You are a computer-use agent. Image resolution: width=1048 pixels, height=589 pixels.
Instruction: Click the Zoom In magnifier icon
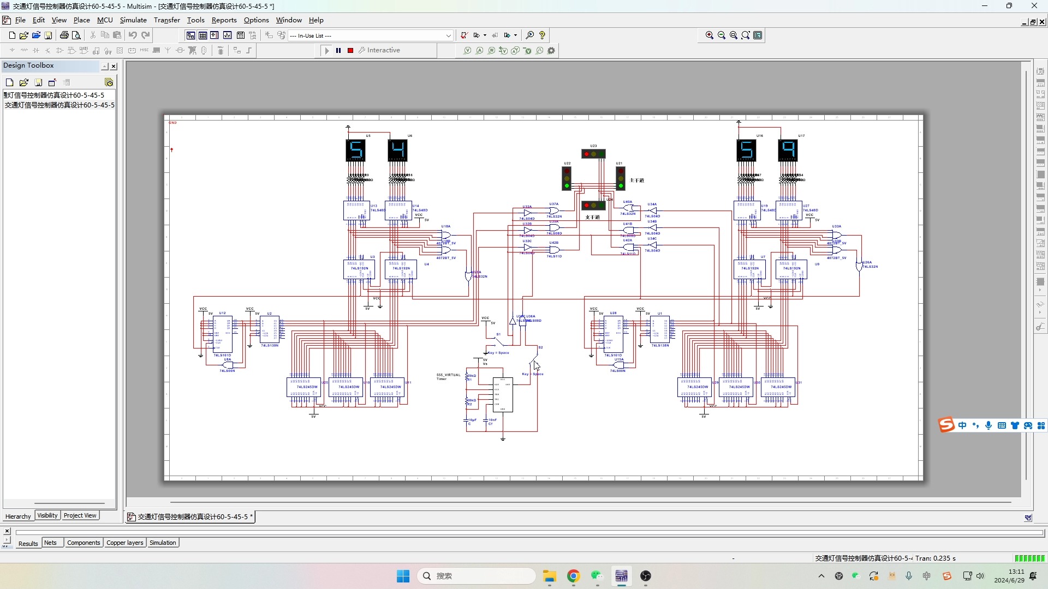pyautogui.click(x=709, y=35)
